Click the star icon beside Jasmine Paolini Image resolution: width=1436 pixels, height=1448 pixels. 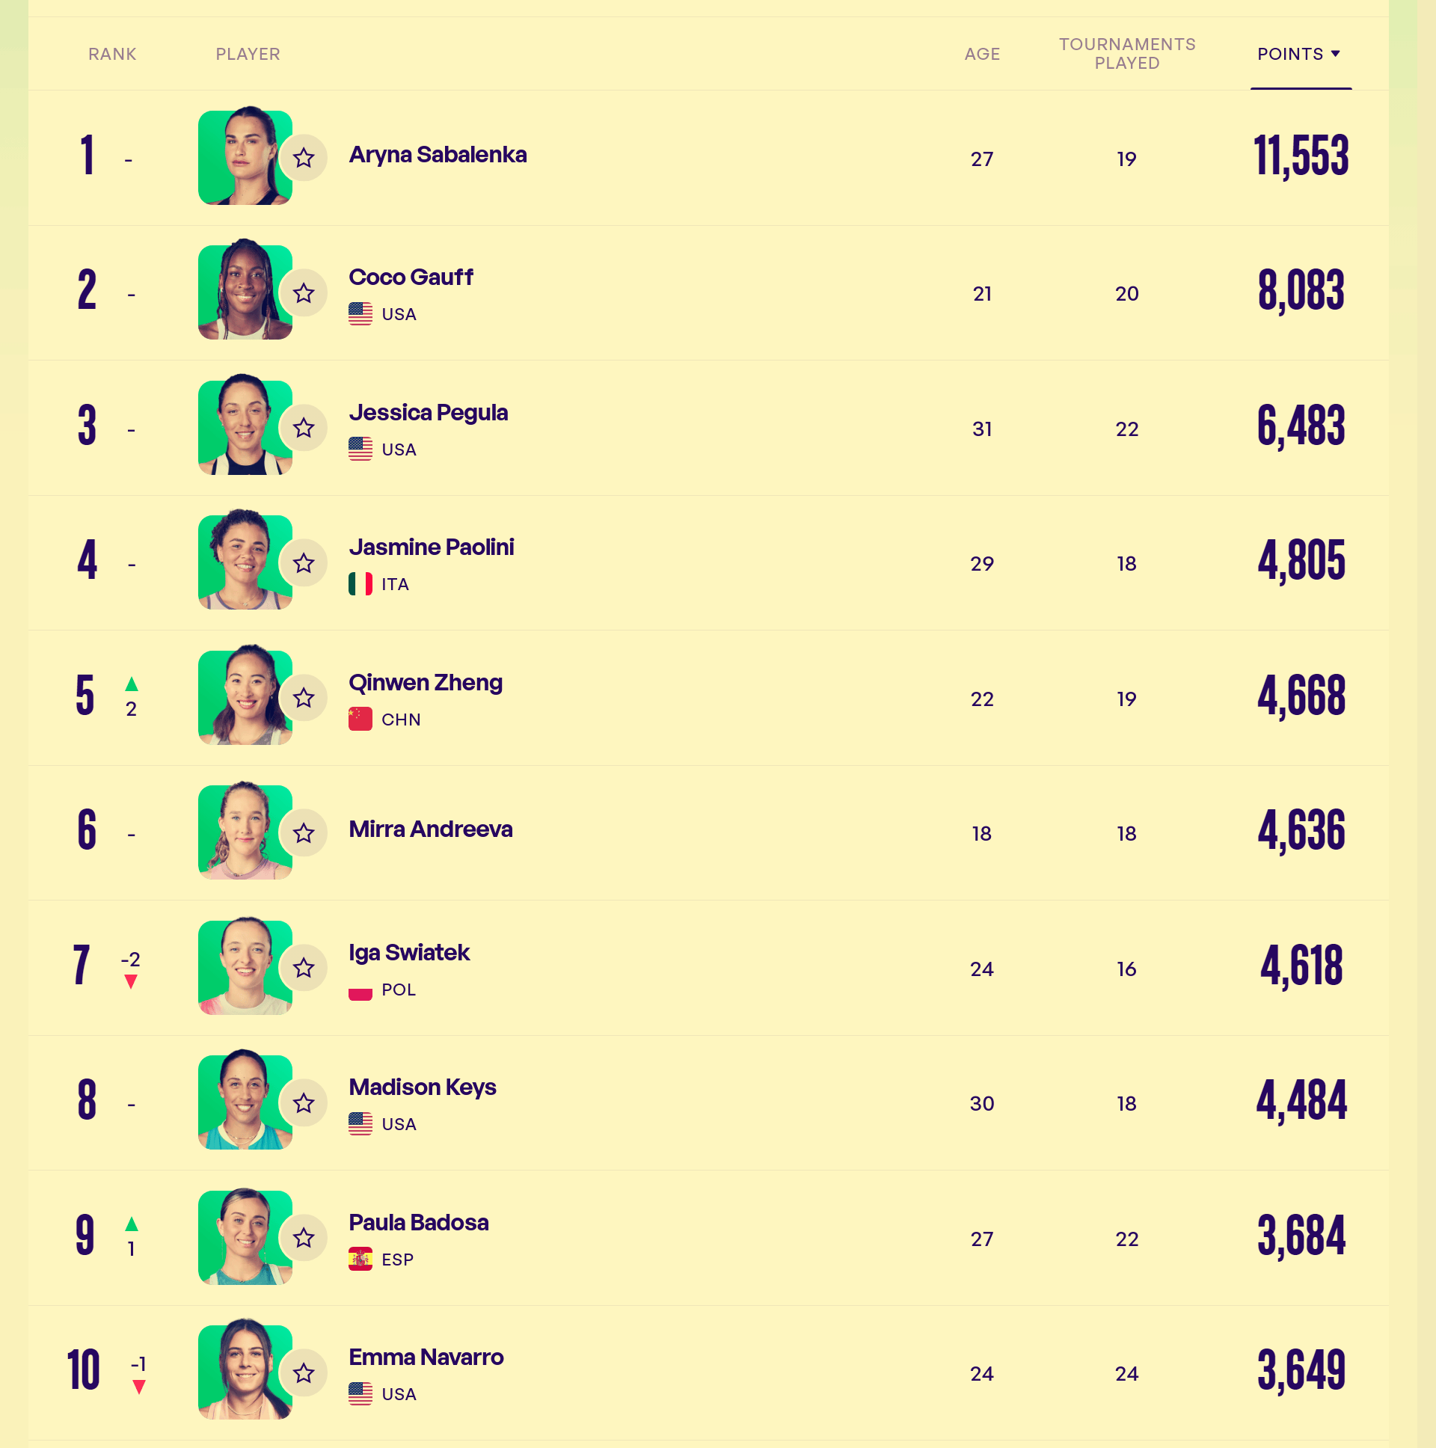(304, 563)
